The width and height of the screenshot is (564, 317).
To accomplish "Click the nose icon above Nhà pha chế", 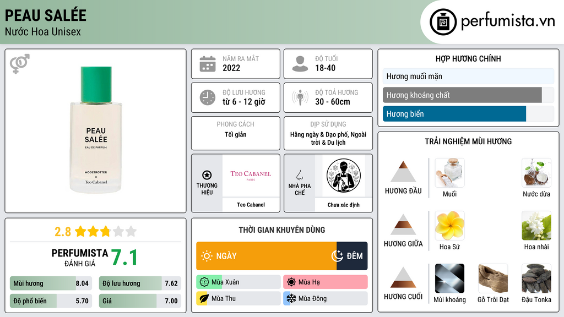I will 299,175.
